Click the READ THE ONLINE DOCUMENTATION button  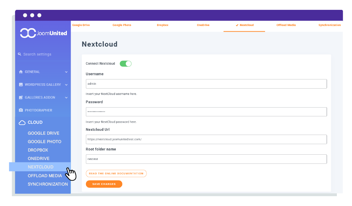(116, 173)
